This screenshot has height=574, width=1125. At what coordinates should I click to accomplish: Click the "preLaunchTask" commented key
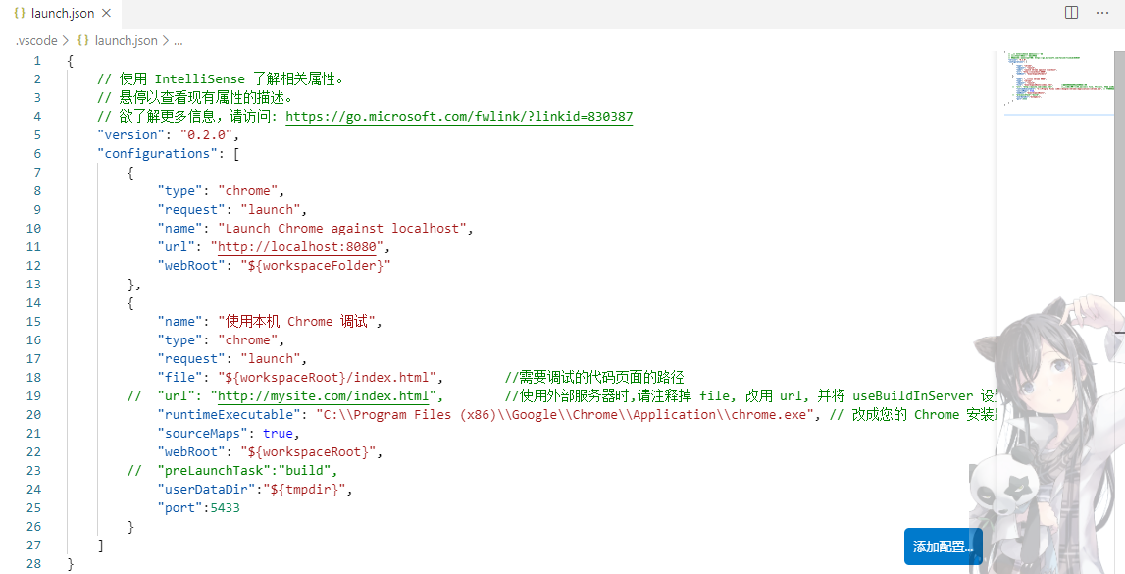(x=214, y=471)
